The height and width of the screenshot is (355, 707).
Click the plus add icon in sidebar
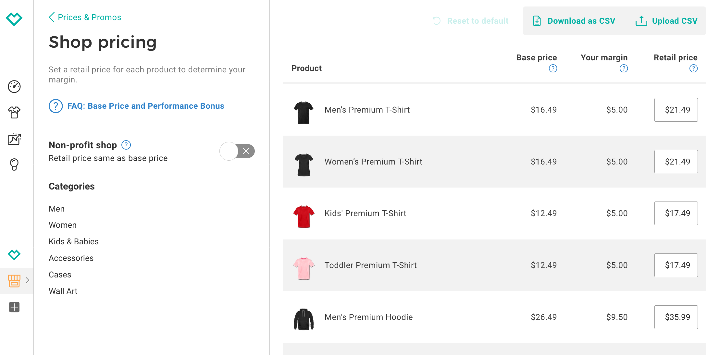pyautogui.click(x=14, y=307)
